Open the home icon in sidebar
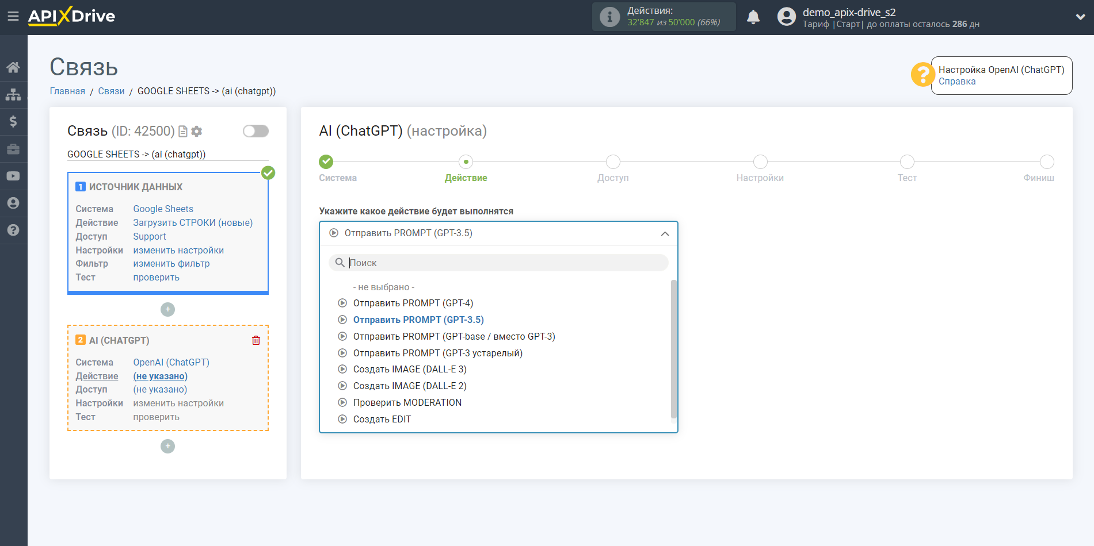 [x=13, y=67]
